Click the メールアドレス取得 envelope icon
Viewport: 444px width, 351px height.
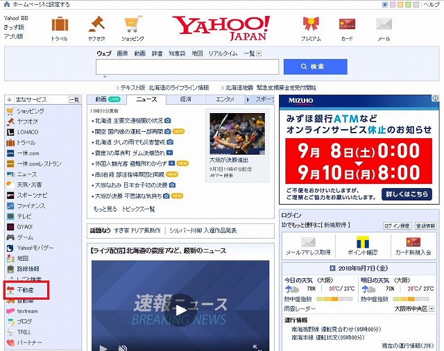[x=308, y=242]
